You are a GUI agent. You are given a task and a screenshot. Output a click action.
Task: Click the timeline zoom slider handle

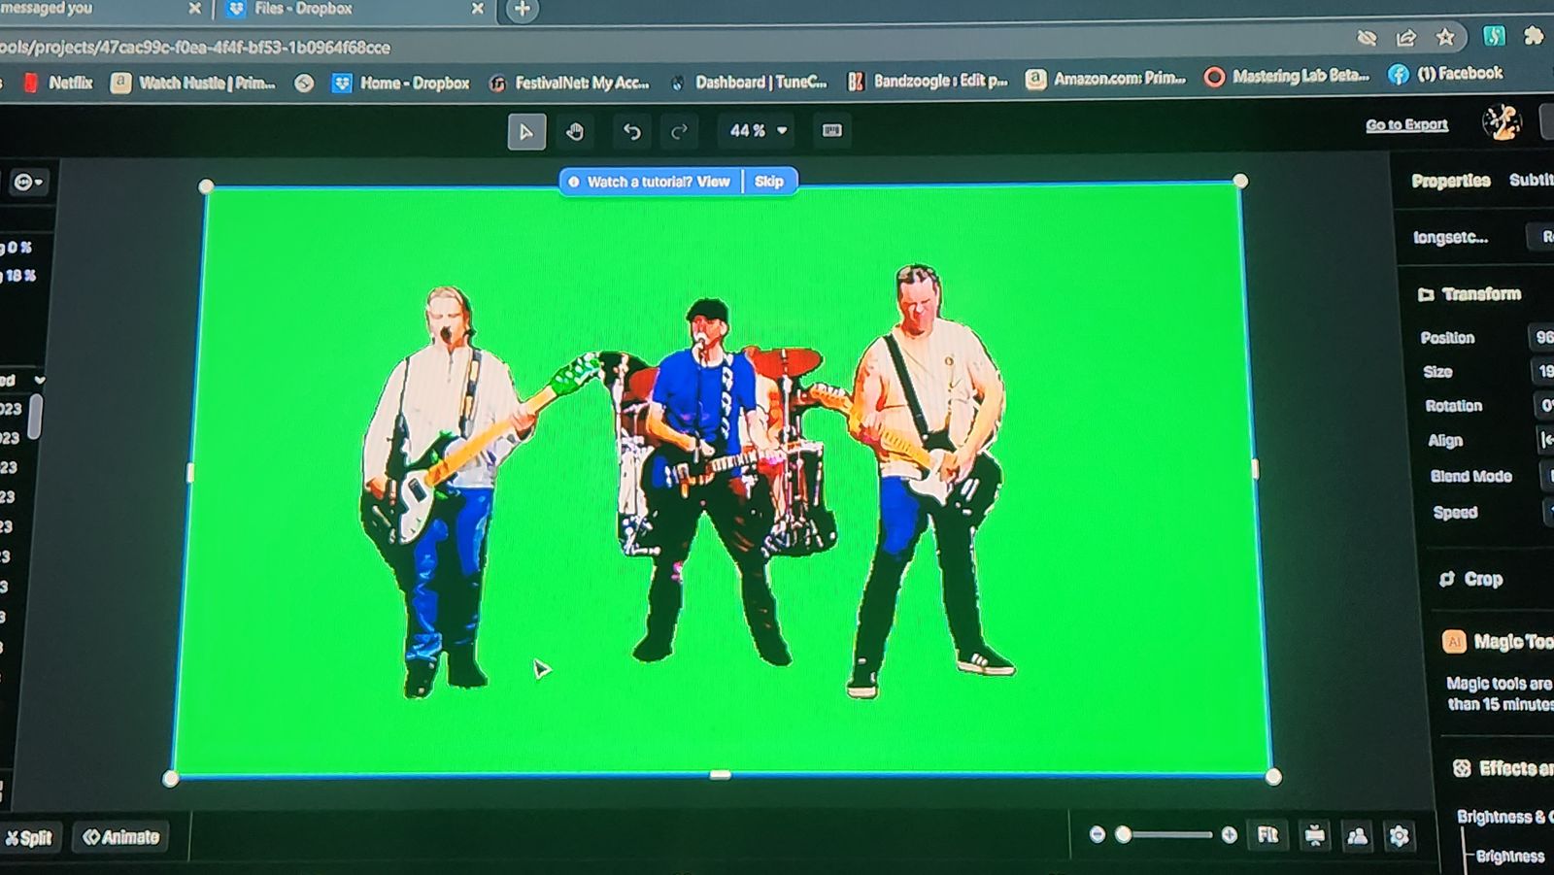1124,835
